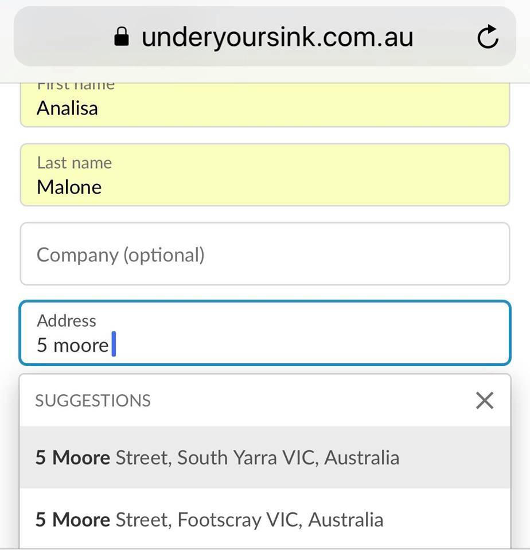This screenshot has height=550, width=530.
Task: Choose 5 Moore Street, Footscray suggestion
Action: pyautogui.click(x=265, y=519)
